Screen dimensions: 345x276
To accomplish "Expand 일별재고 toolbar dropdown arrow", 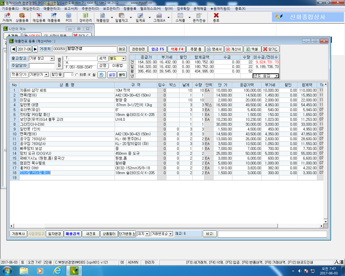I will (131, 18).
